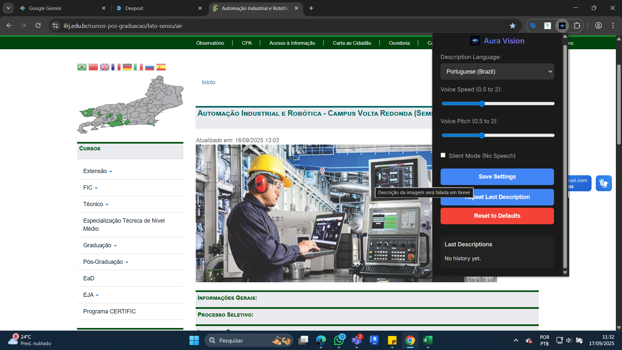The image size is (622, 350).
Task: Open the Ouvidoria menu item
Action: [399, 43]
